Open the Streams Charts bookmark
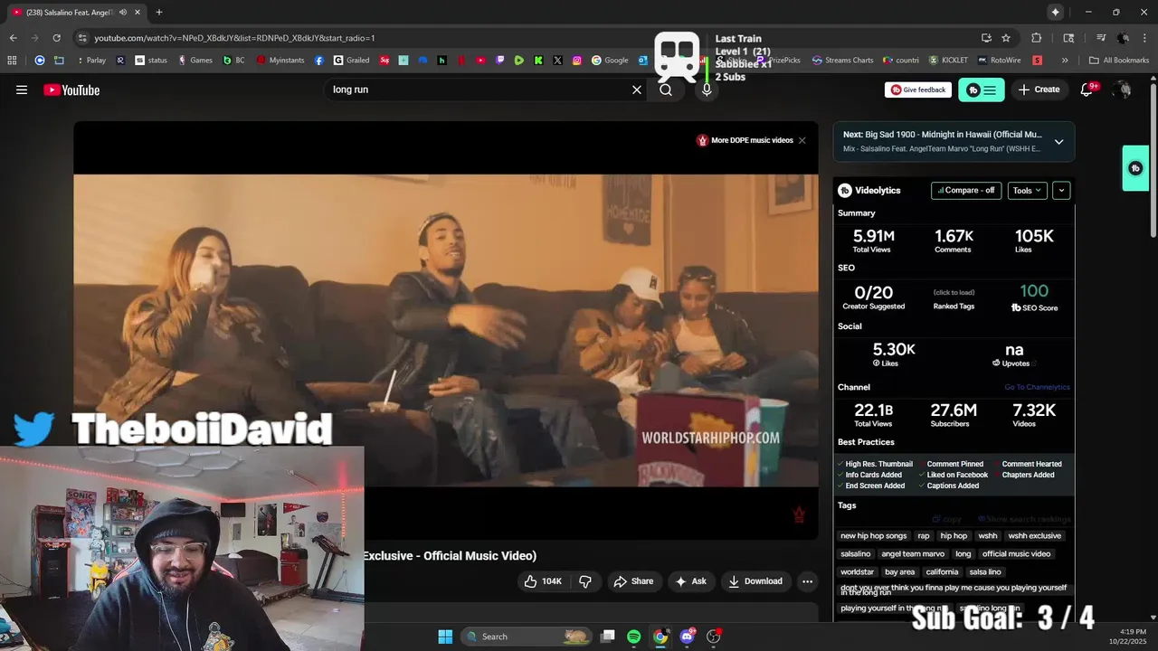Image resolution: width=1158 pixels, height=651 pixels. coord(842,61)
